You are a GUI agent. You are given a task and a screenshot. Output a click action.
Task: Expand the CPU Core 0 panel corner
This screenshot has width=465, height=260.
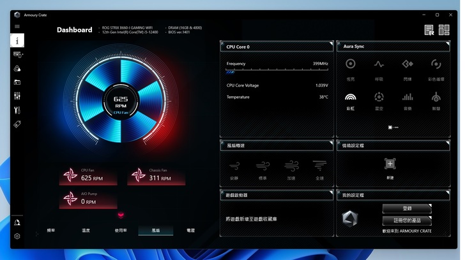pyautogui.click(x=331, y=43)
